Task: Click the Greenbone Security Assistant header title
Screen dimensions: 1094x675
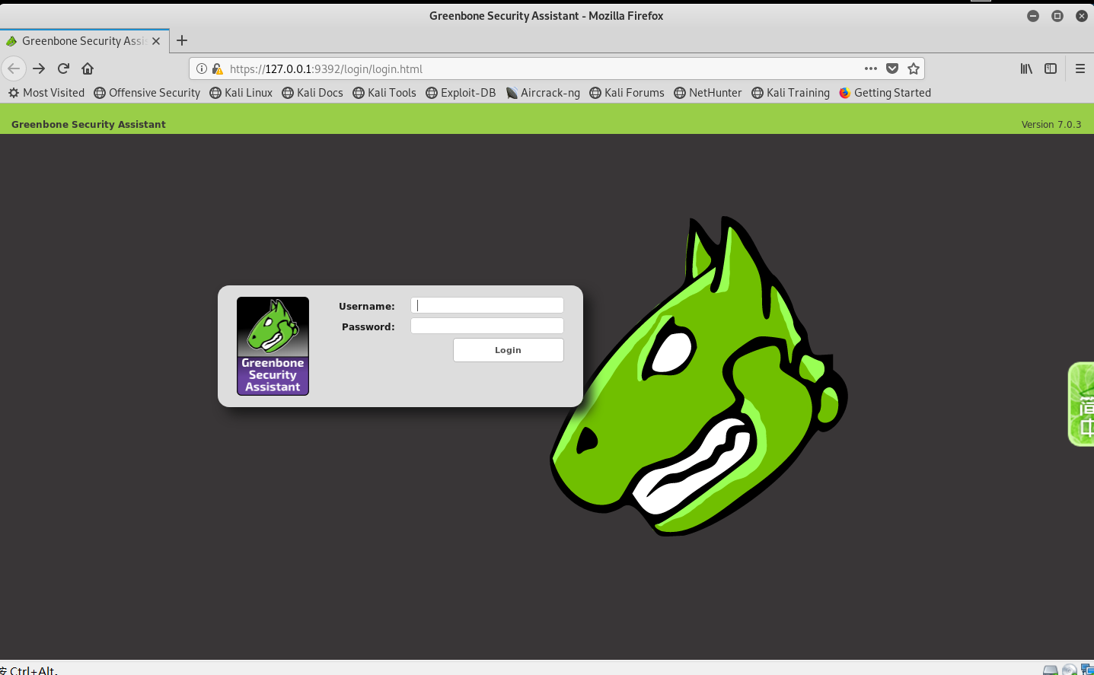Action: (88, 124)
